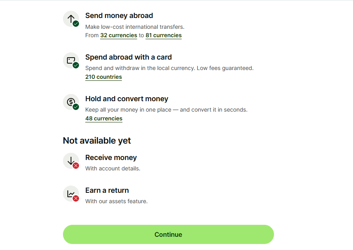Open the 81 currencies link
Screen dimensions: 353x250
point(163,35)
